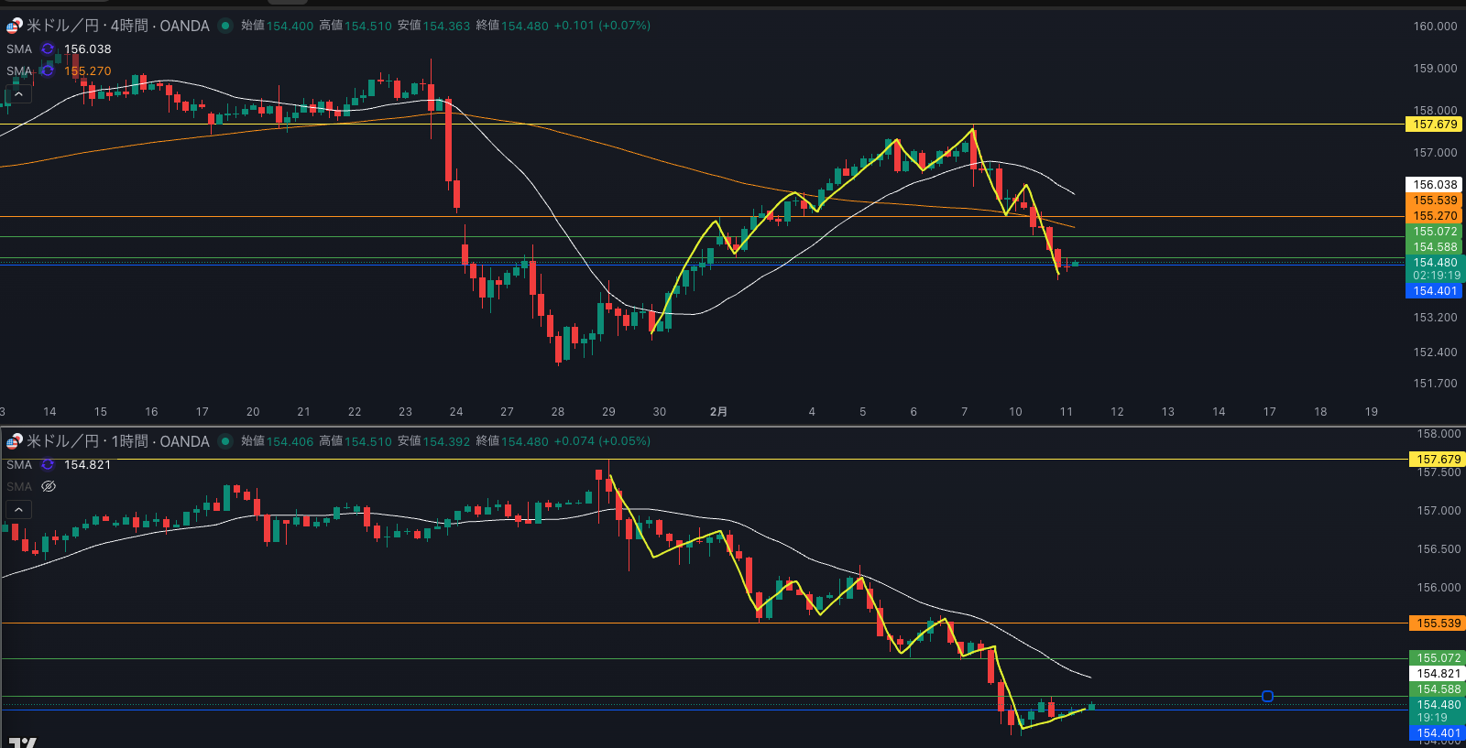Click the refresh icon beside SMA 156.038
This screenshot has width=1466, height=748.
[x=48, y=49]
